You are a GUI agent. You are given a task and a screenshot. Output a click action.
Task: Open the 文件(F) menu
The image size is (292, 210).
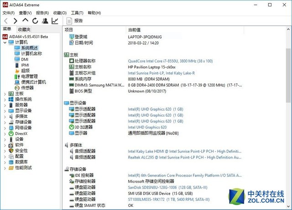point(9,13)
